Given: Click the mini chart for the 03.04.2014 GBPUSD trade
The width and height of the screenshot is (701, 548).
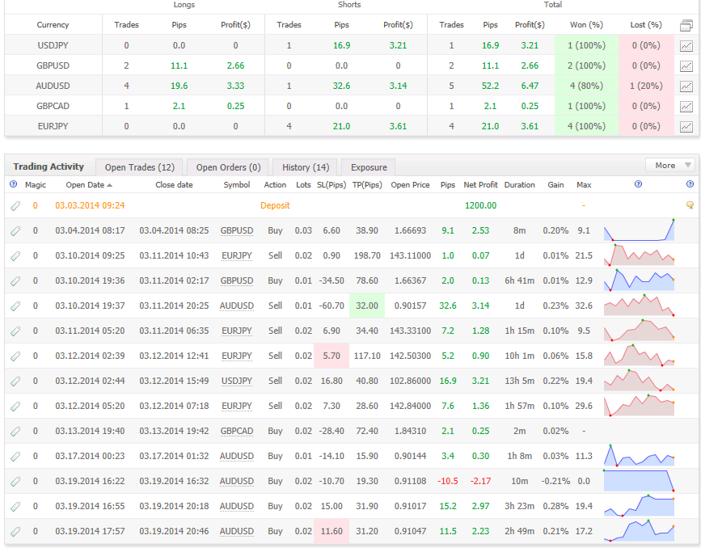Looking at the screenshot, I should point(639,230).
